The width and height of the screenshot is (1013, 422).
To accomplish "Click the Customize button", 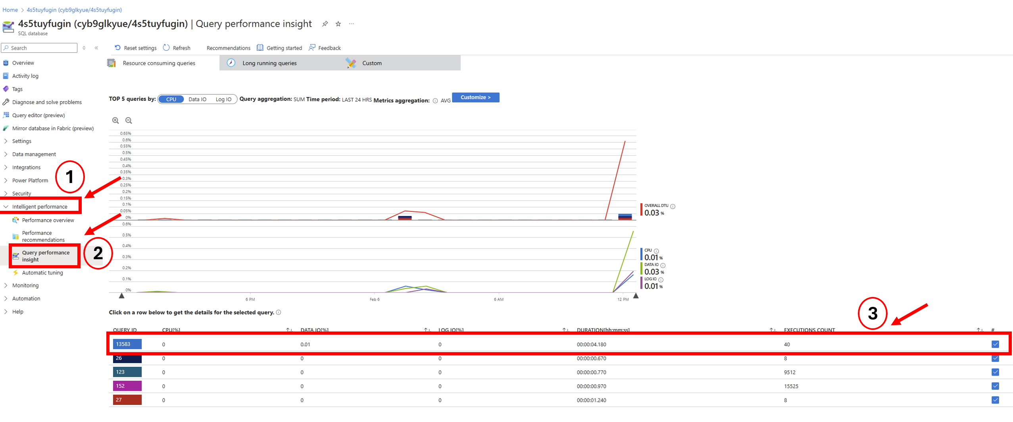I will (475, 97).
